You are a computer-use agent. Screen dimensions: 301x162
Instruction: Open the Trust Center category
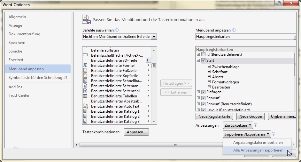coord(19,95)
